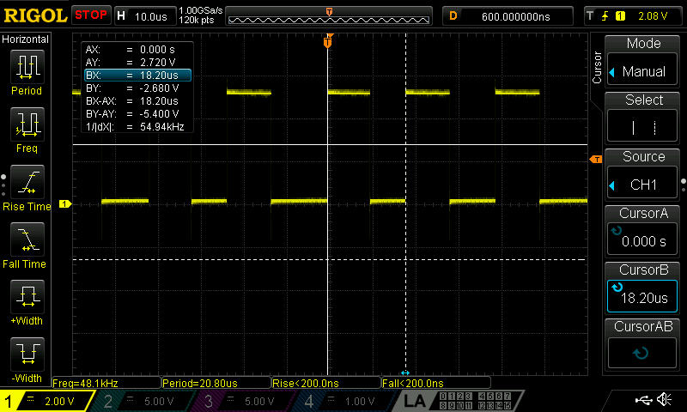Select the +Width measurement icon
The height and width of the screenshot is (412, 687).
27,297
